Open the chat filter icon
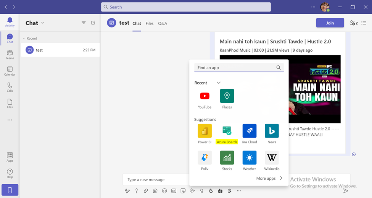This screenshot has height=198, width=372. [x=84, y=23]
